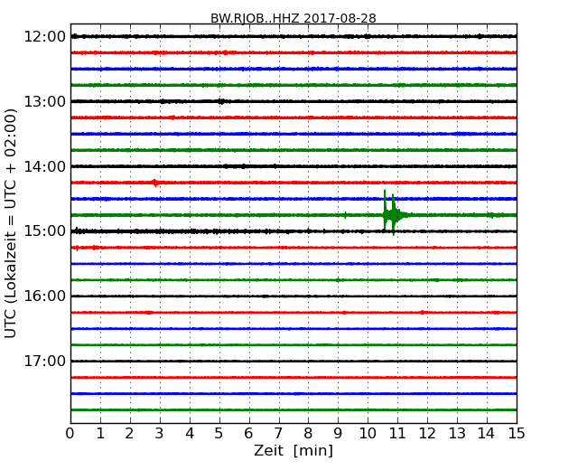
Task: Click the Zeit [min] axis label
Action: [293, 451]
